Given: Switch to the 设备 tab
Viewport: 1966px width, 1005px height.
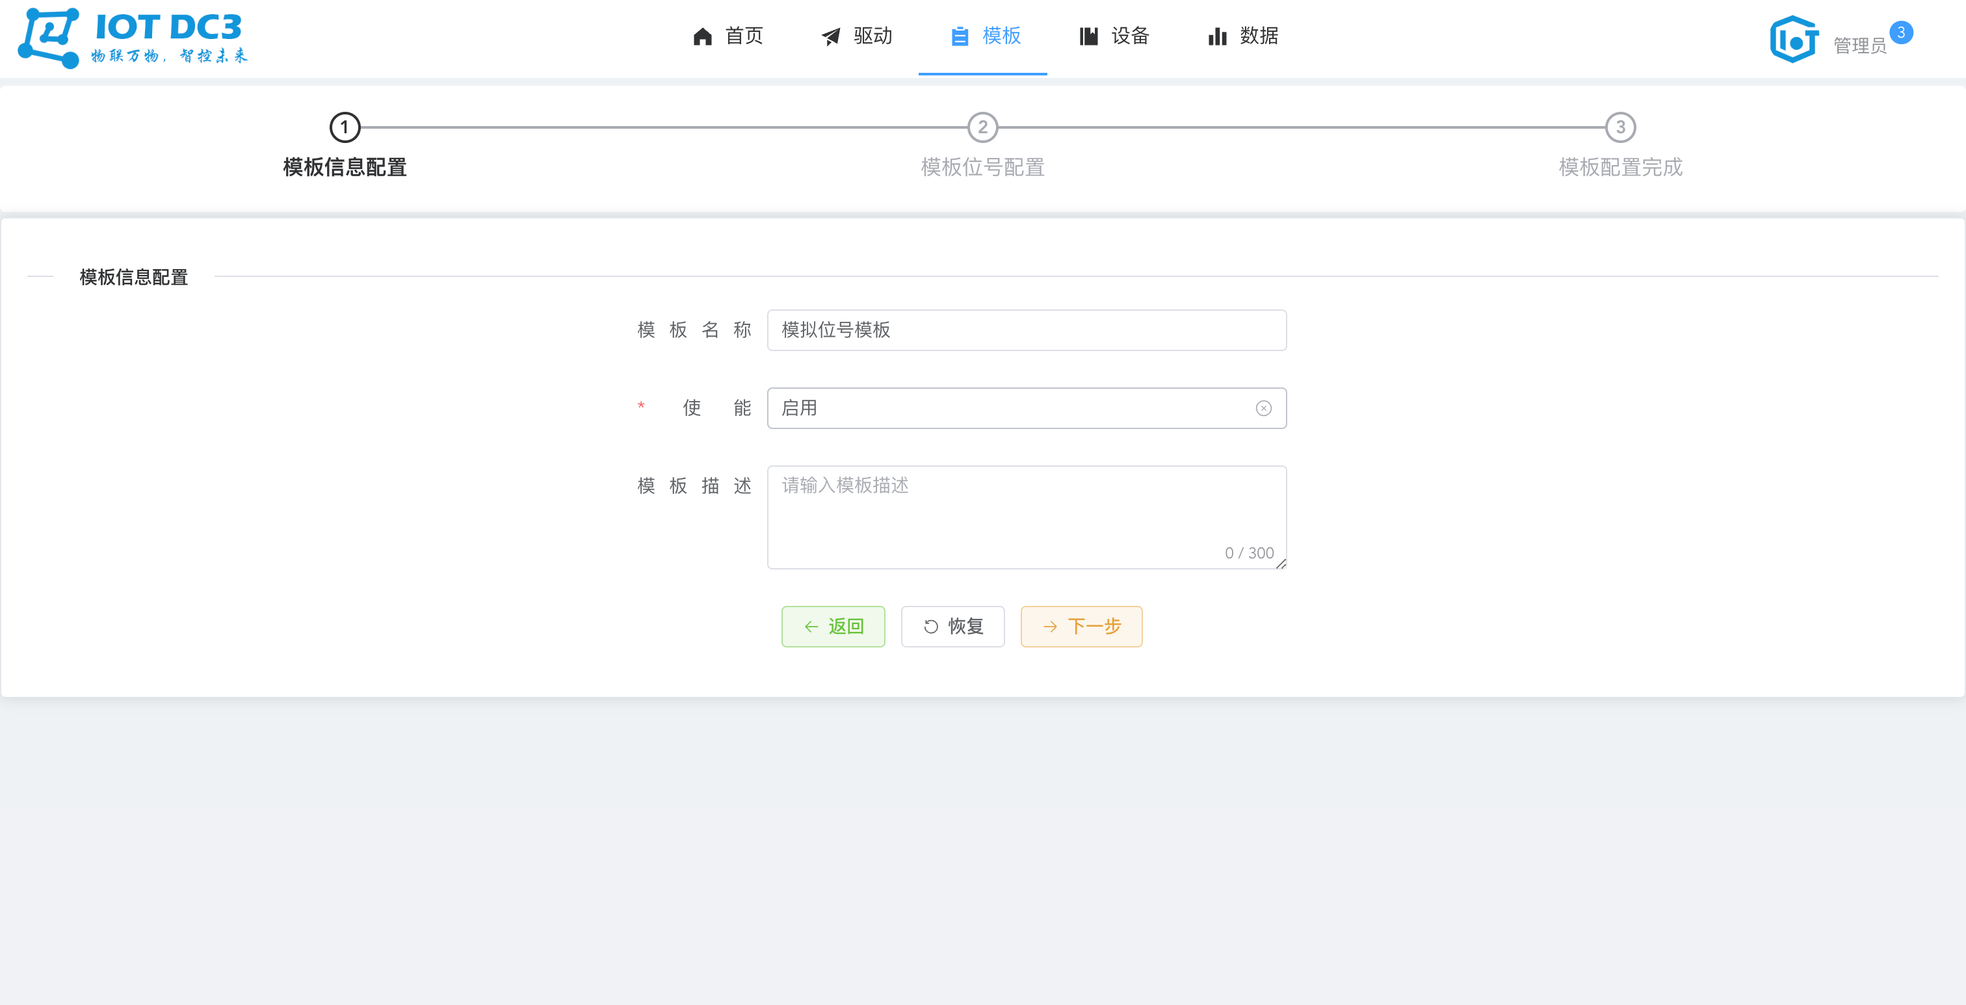Looking at the screenshot, I should pos(1113,36).
